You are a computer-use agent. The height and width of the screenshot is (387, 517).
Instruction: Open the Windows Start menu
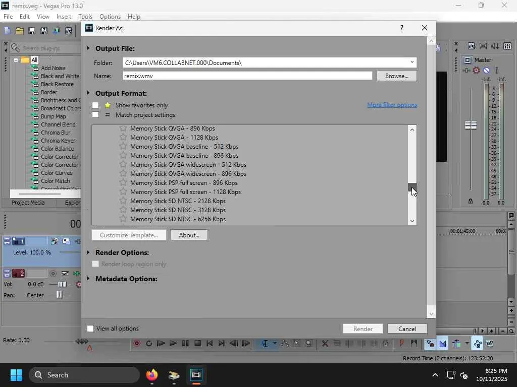[x=16, y=375]
